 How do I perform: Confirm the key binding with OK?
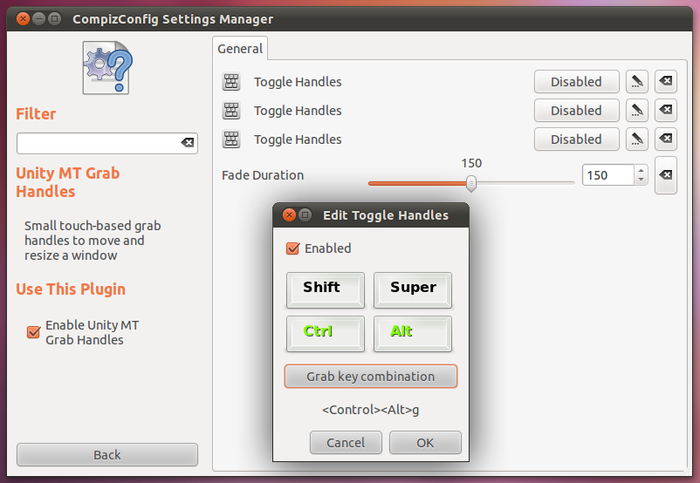(x=425, y=443)
